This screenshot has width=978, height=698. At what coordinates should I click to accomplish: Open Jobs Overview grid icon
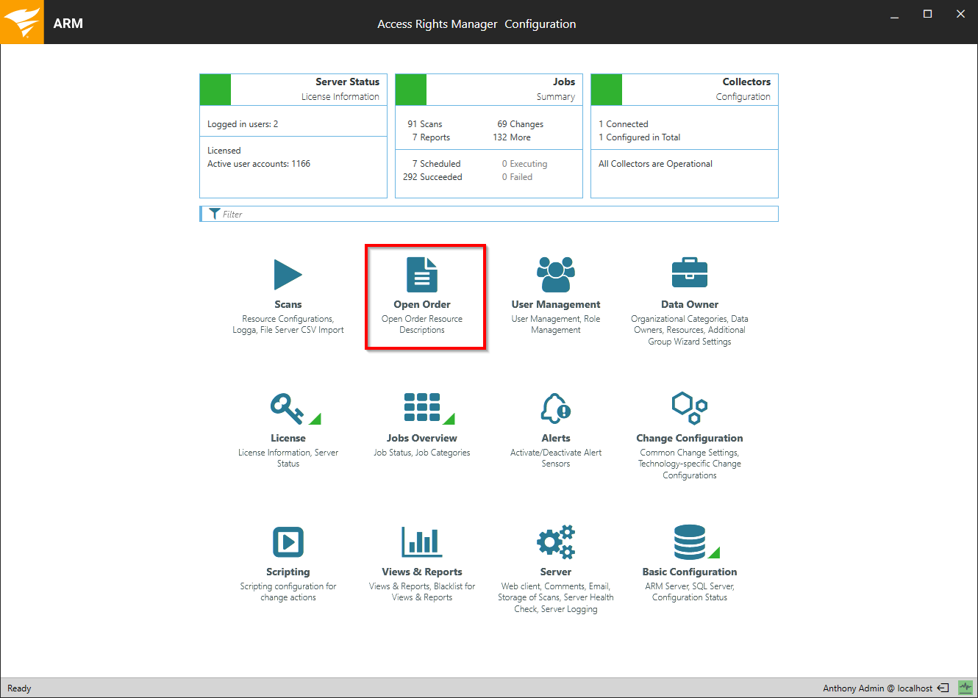click(x=422, y=408)
